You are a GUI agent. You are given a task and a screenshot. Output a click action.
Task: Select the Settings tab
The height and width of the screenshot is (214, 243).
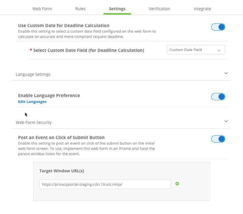click(x=117, y=9)
